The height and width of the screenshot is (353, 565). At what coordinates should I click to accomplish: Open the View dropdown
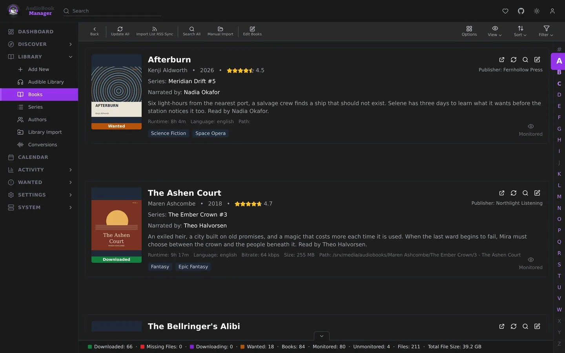coord(495,31)
